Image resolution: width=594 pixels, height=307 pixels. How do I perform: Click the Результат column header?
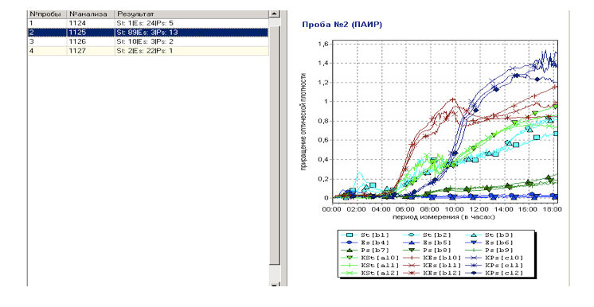(x=192, y=14)
